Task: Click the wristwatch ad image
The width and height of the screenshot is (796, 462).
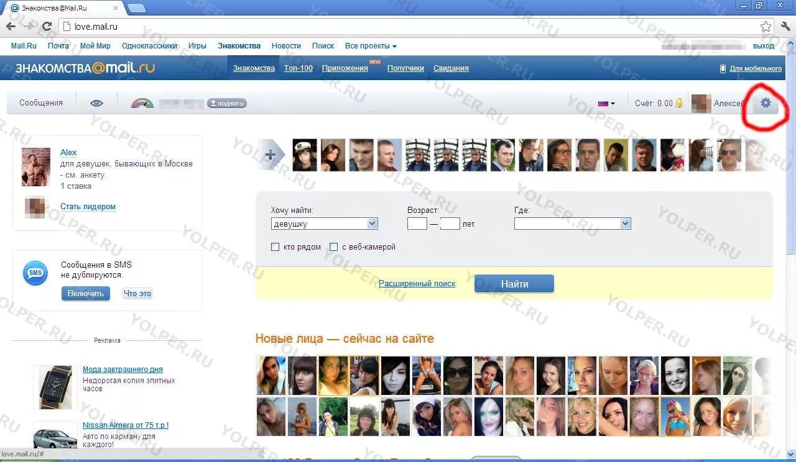Action: [x=54, y=387]
